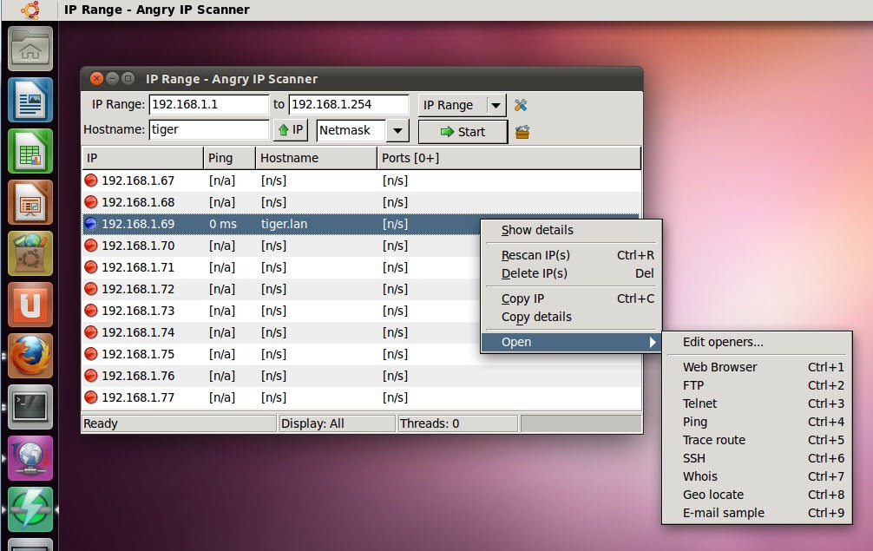Open Preferences wrench icon in scanner toolbar
This screenshot has width=873, height=551.
[x=521, y=105]
